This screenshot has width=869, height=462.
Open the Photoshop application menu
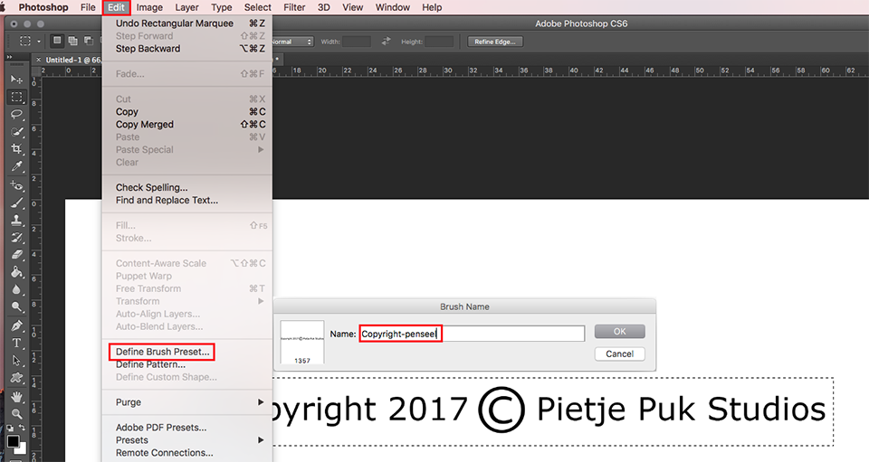tap(43, 7)
